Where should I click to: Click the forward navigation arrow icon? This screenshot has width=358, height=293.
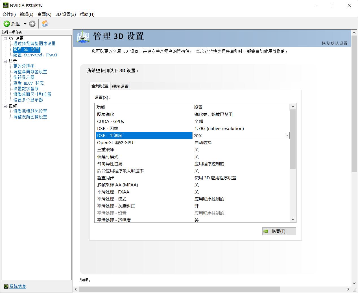32,24
